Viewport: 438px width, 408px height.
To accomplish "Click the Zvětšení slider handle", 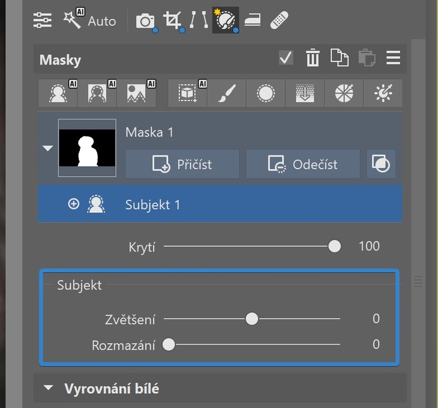I will click(252, 319).
